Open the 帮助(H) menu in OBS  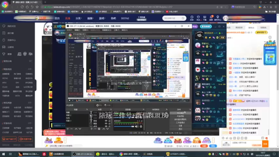(125, 30)
